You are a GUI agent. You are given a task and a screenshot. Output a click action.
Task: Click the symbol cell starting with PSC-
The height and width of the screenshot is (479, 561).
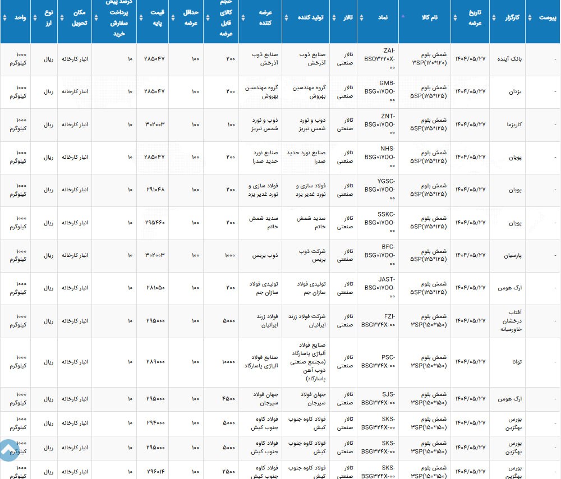pos(378,362)
